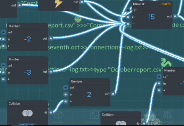Viewport: 184px width, 126px height.
Task: Pick the in port on Number 2 node
Action: (66, 94)
